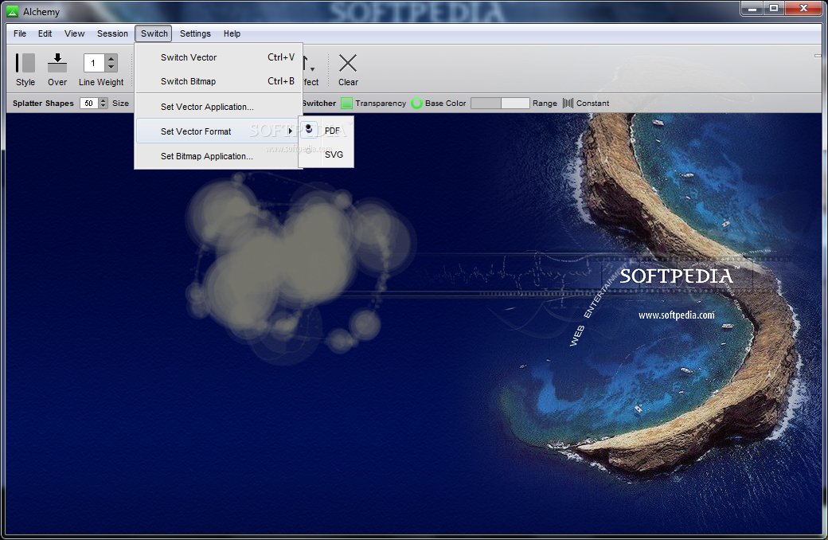The width and height of the screenshot is (828, 540).
Task: Increase Splatter Shapes value with up arrow
Action: pyautogui.click(x=103, y=100)
